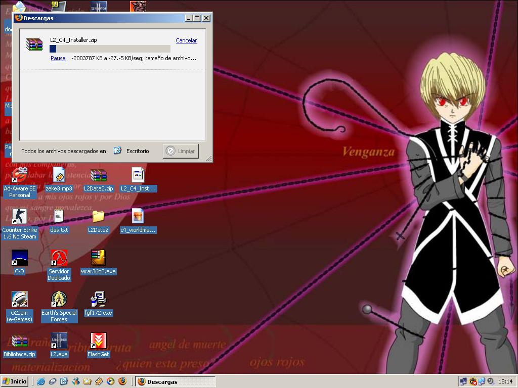Select the FlashGet desktop shortcut
This screenshot has width=518, height=388.
click(x=98, y=345)
